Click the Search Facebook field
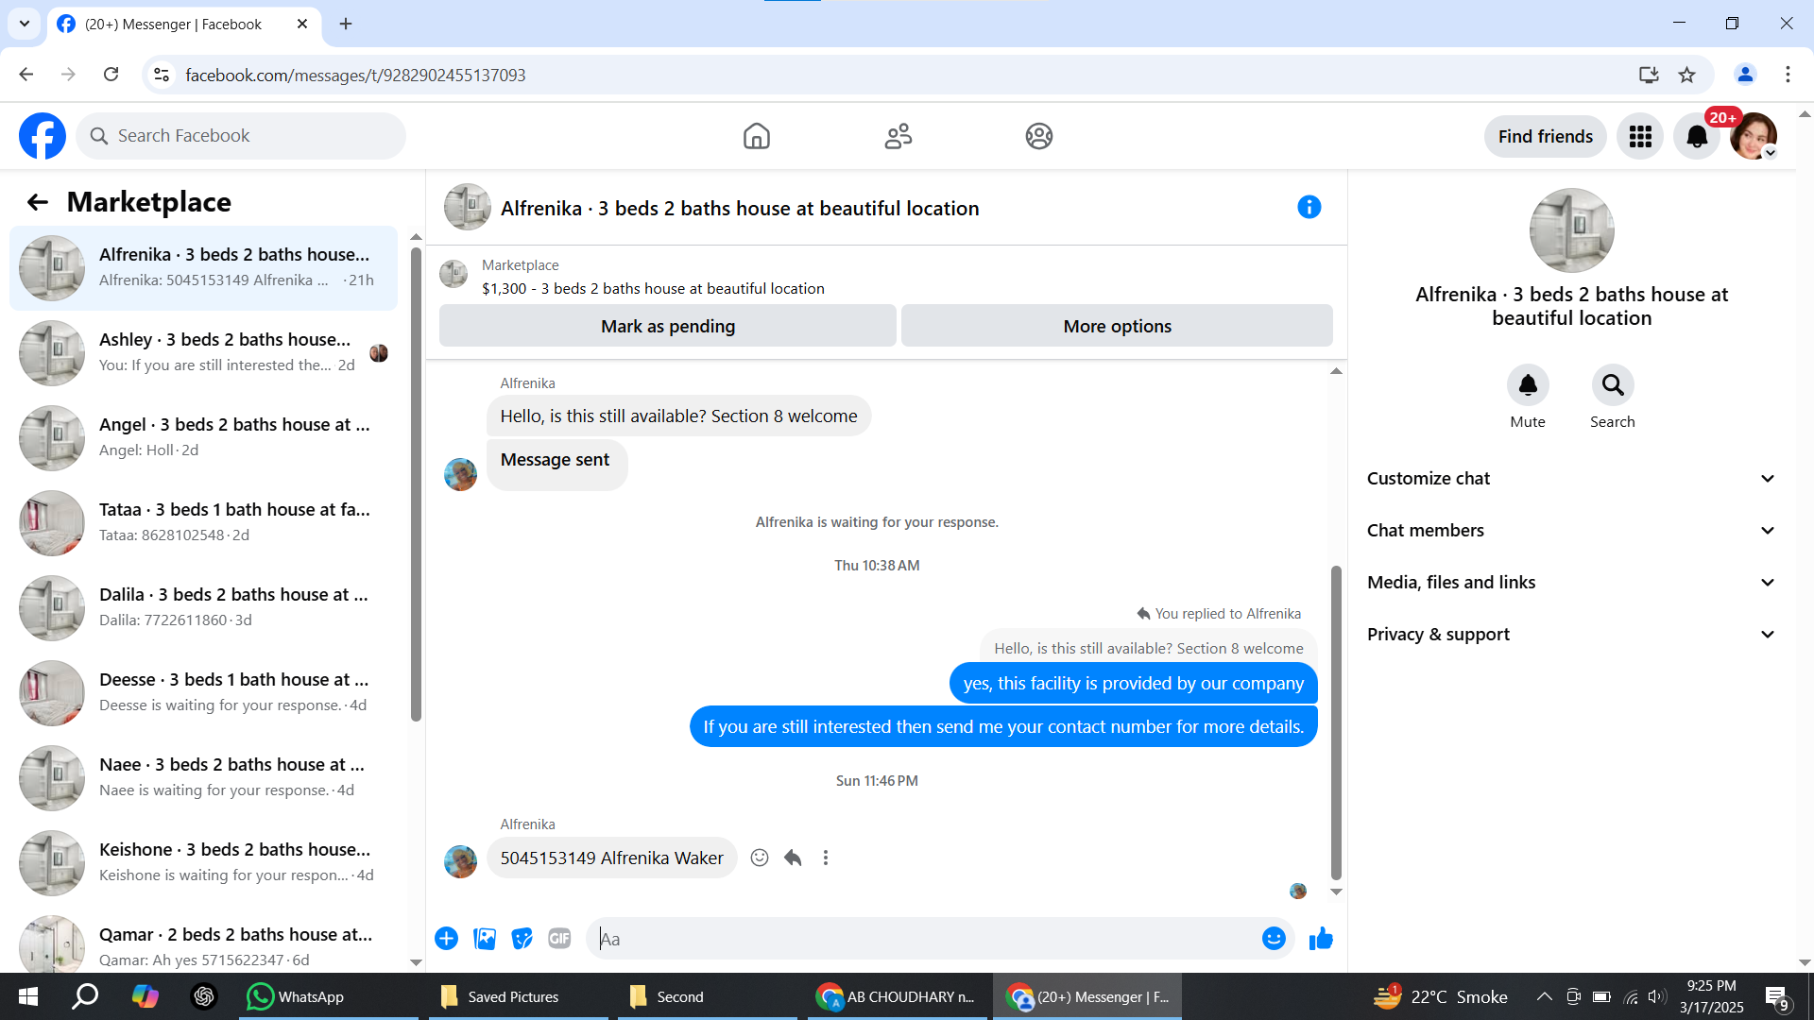 241,136
